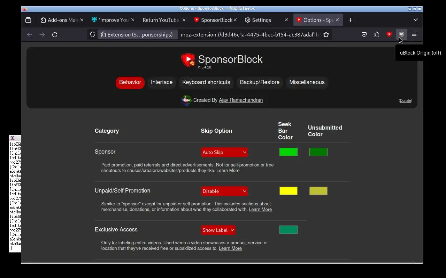
Task: Click the SponsorBlock toolbar icon
Action: [x=389, y=34]
